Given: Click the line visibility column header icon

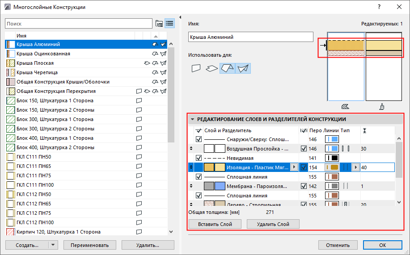Looking at the screenshot, I should [x=199, y=130].
